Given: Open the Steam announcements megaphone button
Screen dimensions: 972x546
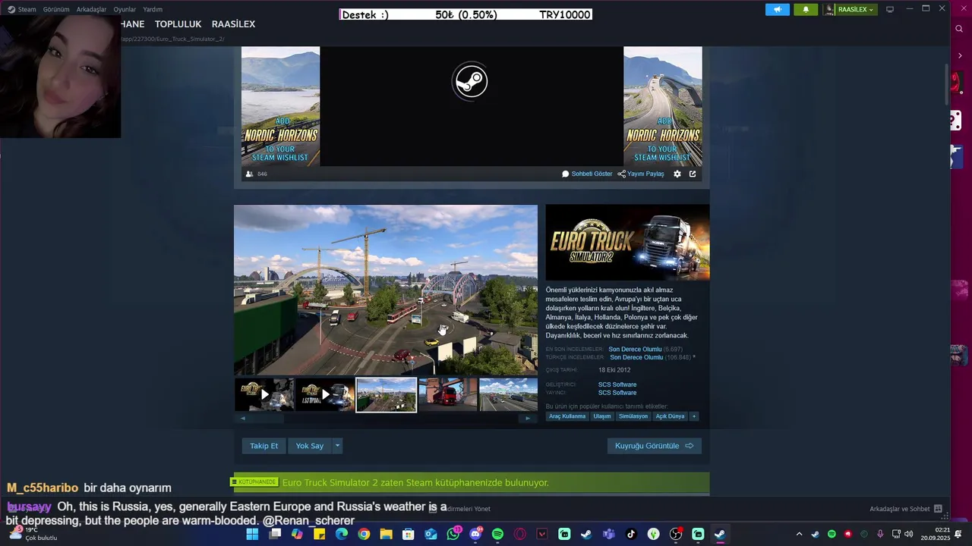Looking at the screenshot, I should (777, 9).
